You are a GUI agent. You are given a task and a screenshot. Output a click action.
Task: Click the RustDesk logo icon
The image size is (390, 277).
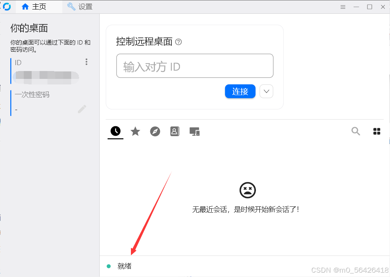pos(7,7)
